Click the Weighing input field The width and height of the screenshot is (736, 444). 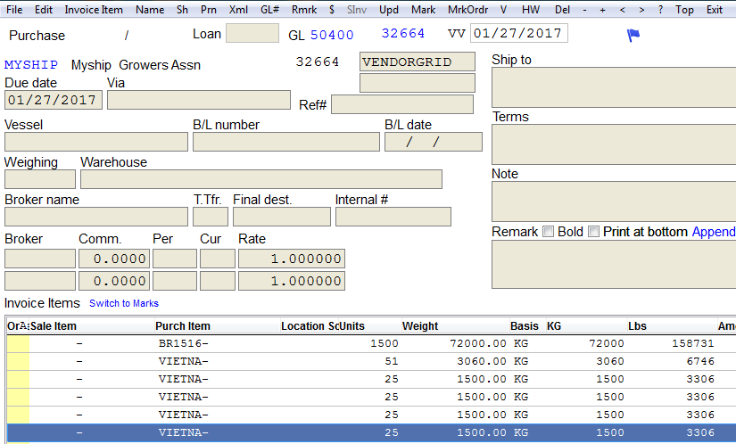tap(40, 179)
